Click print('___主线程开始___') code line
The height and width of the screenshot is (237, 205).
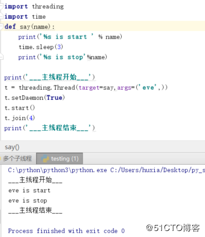pos(50,77)
